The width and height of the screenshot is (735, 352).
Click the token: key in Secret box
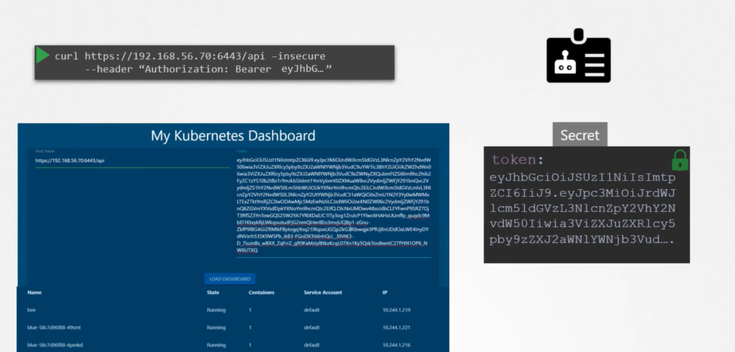(x=518, y=160)
